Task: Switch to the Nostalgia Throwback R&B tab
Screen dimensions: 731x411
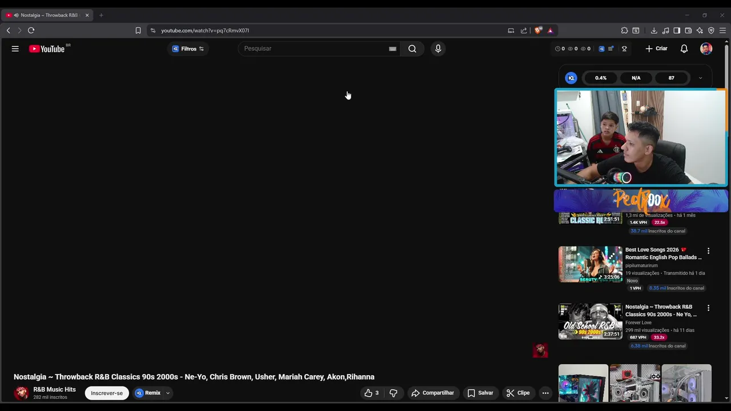Action: (46, 15)
